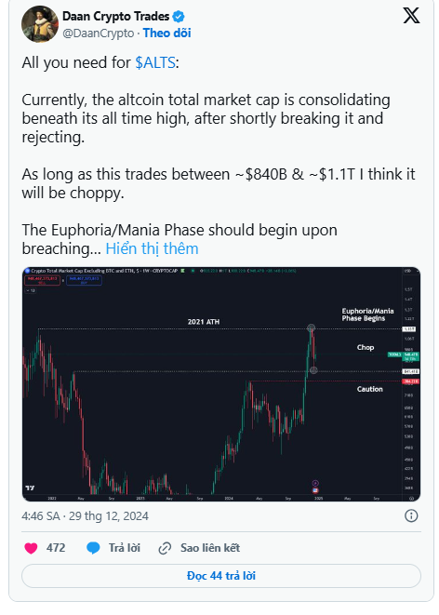Open the altcoin market cap chart image

point(221,384)
